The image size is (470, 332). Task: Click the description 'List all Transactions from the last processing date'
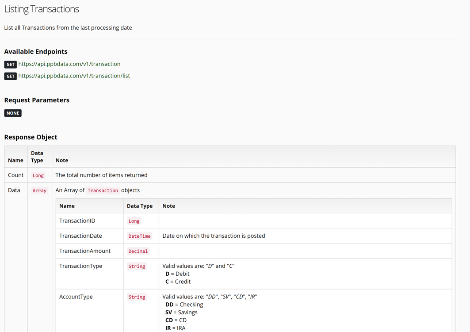coord(68,27)
